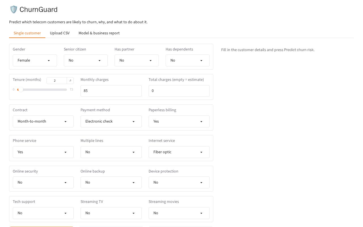The height and width of the screenshot is (227, 363).
Task: Open the Upload CSV tab
Action: click(x=60, y=33)
